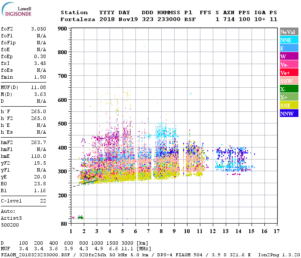Click the Lowell Digisonde logo

tap(16, 9)
